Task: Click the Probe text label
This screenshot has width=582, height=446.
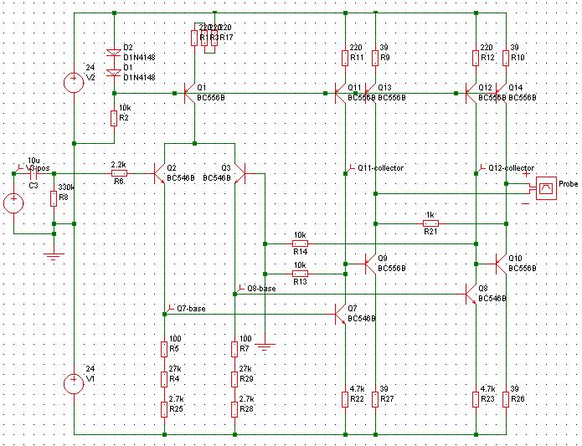Action: pyautogui.click(x=569, y=184)
